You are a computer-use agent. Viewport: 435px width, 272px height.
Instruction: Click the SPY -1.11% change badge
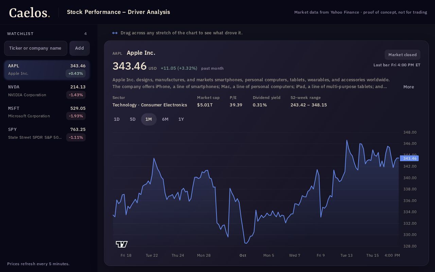(x=76, y=137)
